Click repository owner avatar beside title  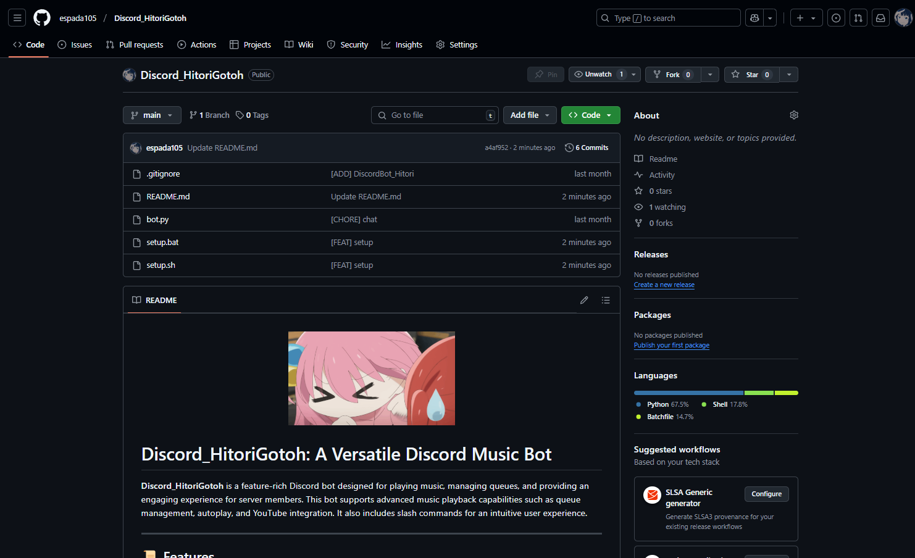[129, 75]
